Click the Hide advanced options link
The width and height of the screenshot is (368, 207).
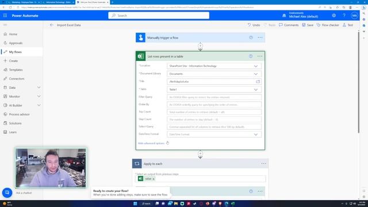pyautogui.click(x=151, y=143)
